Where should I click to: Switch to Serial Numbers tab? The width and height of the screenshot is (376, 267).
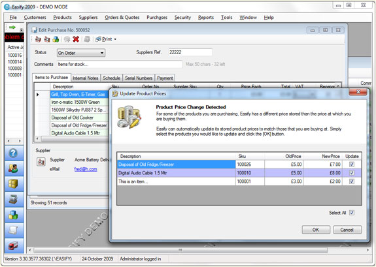tap(139, 78)
